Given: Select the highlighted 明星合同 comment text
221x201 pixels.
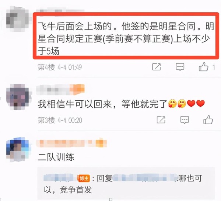Looking at the screenshot, I should pyautogui.click(x=126, y=38).
